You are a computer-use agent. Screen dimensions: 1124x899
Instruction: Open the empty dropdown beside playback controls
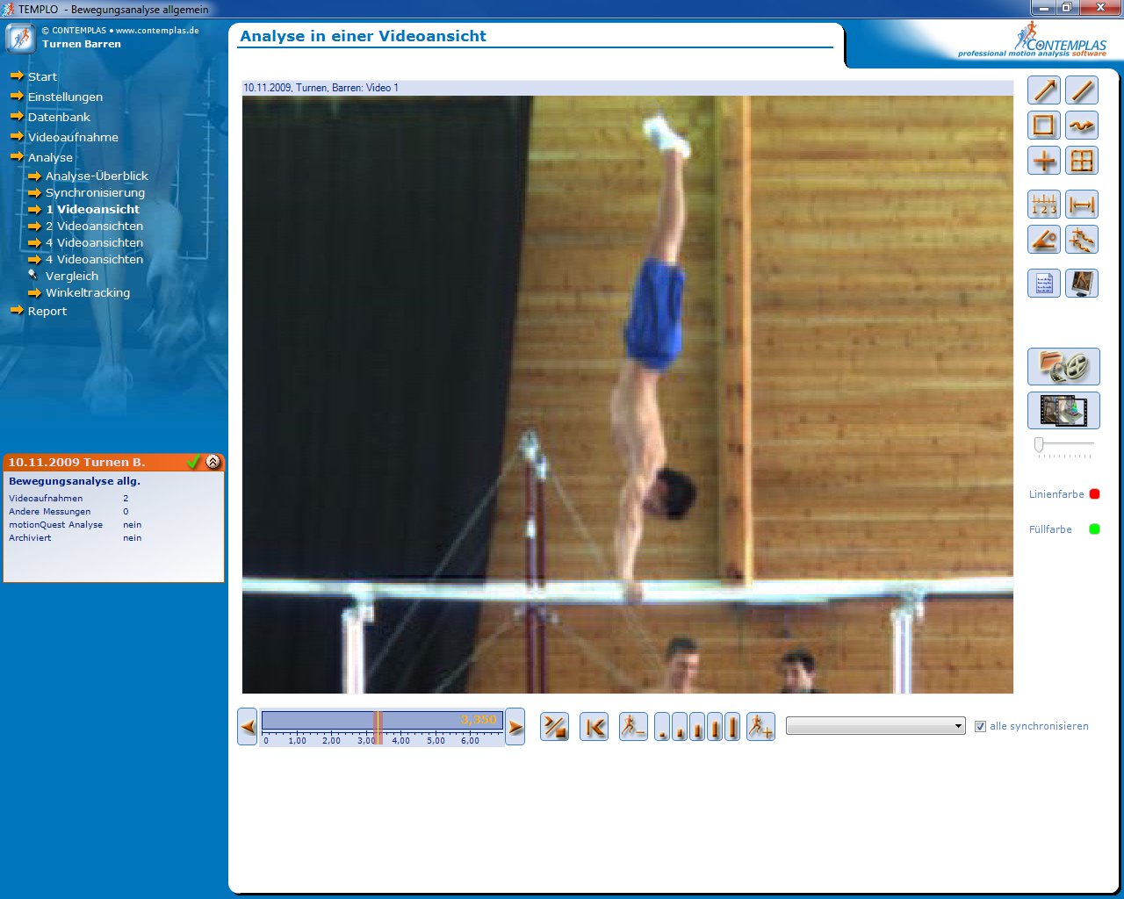875,726
